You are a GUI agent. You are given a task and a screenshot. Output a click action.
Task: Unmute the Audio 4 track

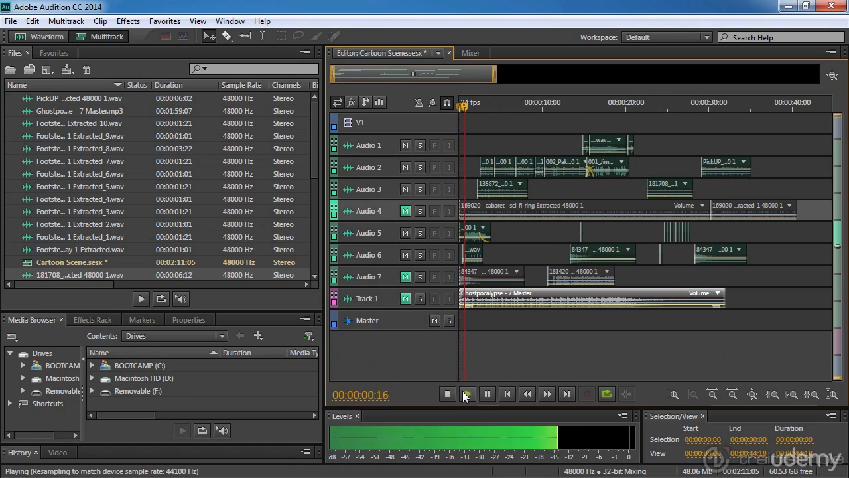click(x=405, y=211)
